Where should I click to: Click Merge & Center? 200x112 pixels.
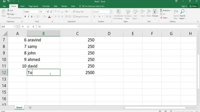pyautogui.click(x=81, y=16)
